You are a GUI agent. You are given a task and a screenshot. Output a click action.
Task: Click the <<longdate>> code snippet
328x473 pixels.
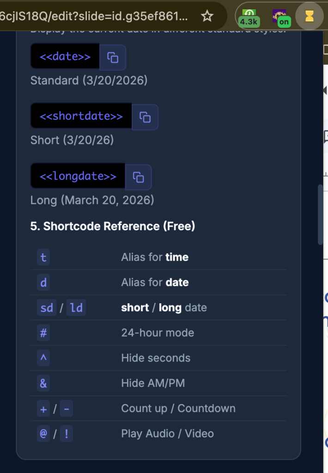click(x=78, y=176)
